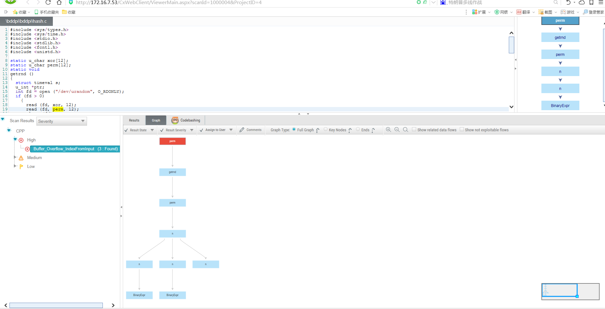Click the browser address bar URL
The width and height of the screenshot is (605, 309).
(169, 3)
